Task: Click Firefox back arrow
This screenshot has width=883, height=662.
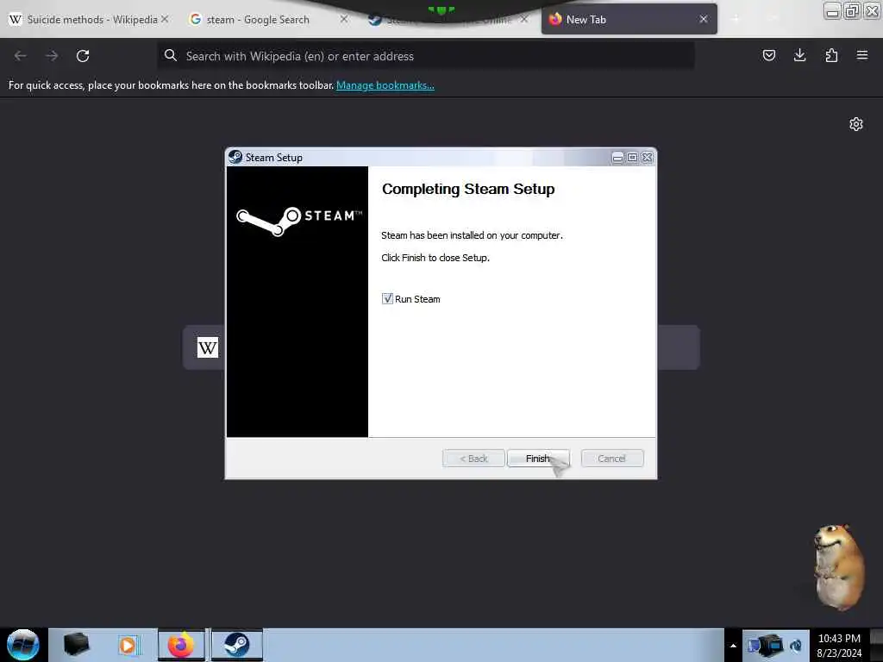Action: [x=21, y=56]
